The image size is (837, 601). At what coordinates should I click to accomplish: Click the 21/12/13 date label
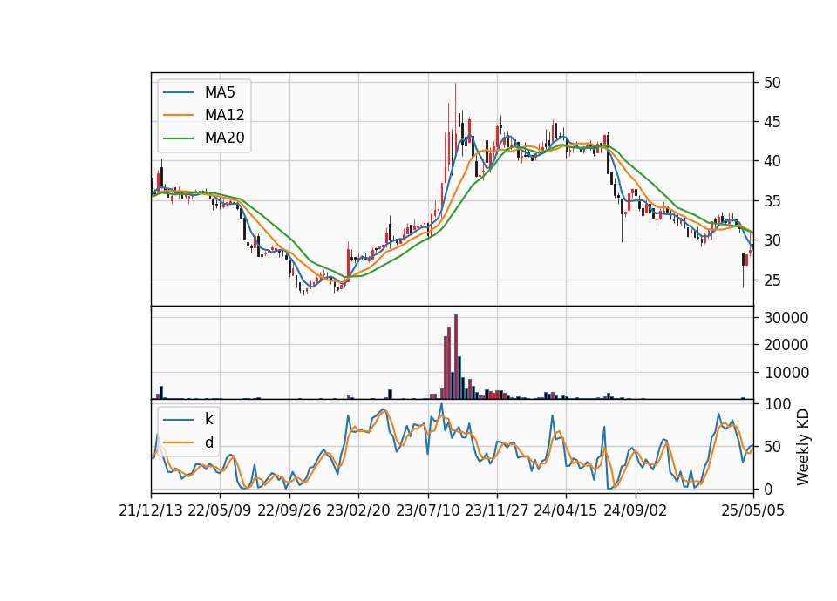coord(151,511)
